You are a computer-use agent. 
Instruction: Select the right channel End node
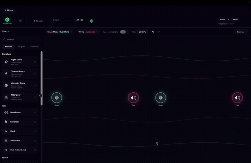tap(237, 98)
